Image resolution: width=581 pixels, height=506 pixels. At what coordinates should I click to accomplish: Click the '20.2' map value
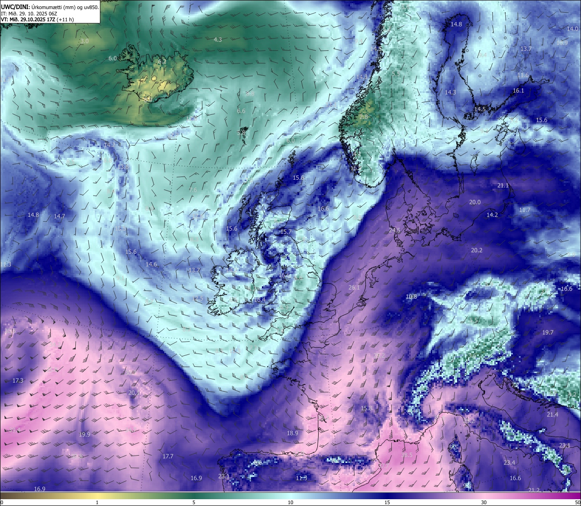tap(477, 251)
